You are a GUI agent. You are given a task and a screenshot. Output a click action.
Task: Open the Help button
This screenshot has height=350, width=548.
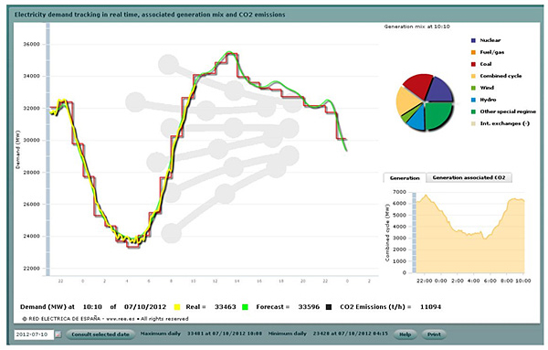click(x=405, y=334)
